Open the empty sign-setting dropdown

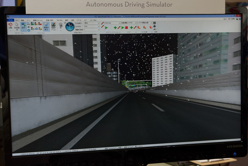pyautogui.click(x=92, y=30)
